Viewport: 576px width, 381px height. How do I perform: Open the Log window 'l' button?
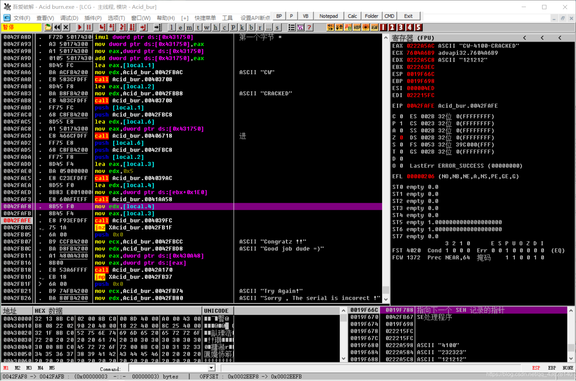tap(171, 27)
